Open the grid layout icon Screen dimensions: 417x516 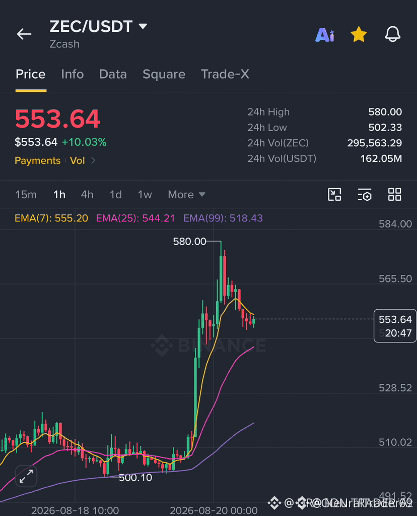click(x=395, y=195)
